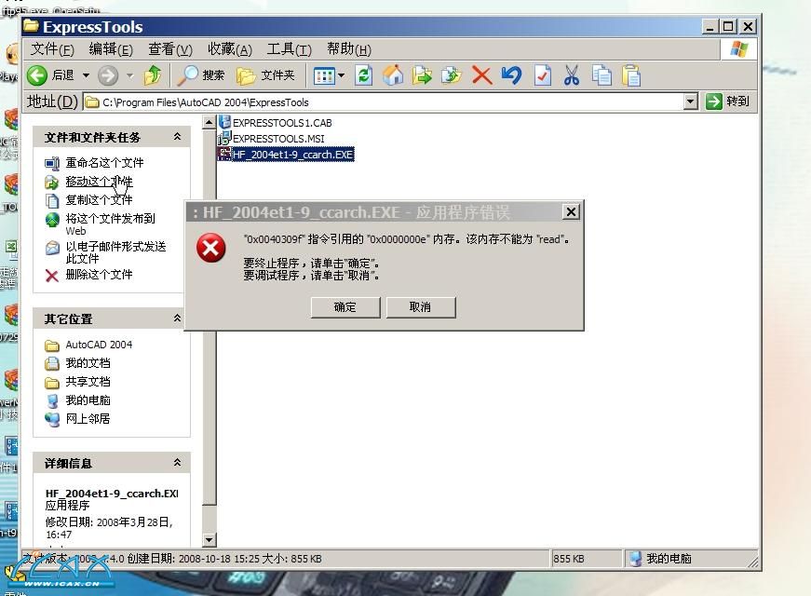Viewport: 811px width, 596px height.
Task: Click the Properties checkmark page icon
Action: [x=543, y=75]
